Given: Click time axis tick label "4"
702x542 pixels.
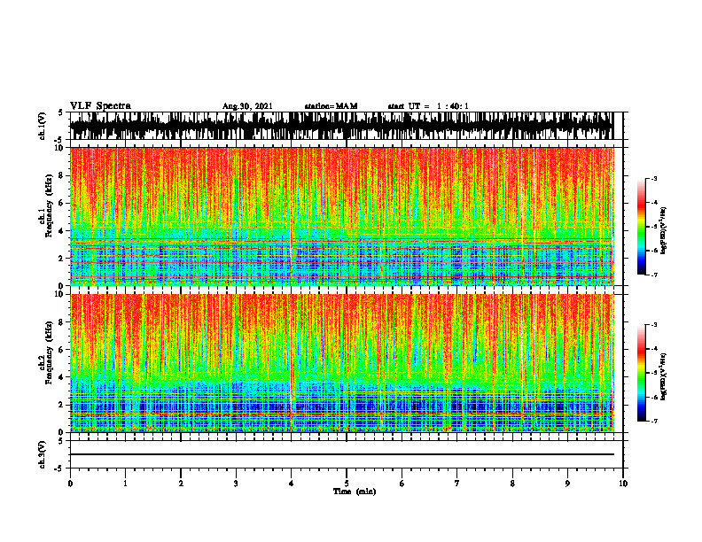Looking at the screenshot, I should click(291, 484).
